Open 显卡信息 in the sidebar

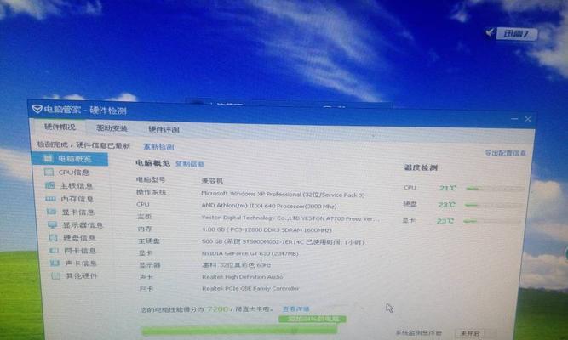coord(78,212)
